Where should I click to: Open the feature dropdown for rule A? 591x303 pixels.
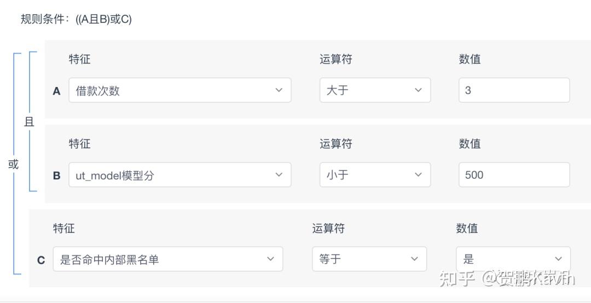(170, 90)
